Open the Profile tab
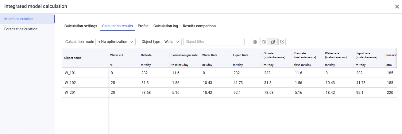Viewport: 402px width, 134px height. pyautogui.click(x=143, y=26)
